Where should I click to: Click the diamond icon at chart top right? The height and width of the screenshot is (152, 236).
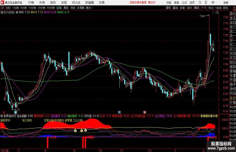pyautogui.click(x=213, y=12)
